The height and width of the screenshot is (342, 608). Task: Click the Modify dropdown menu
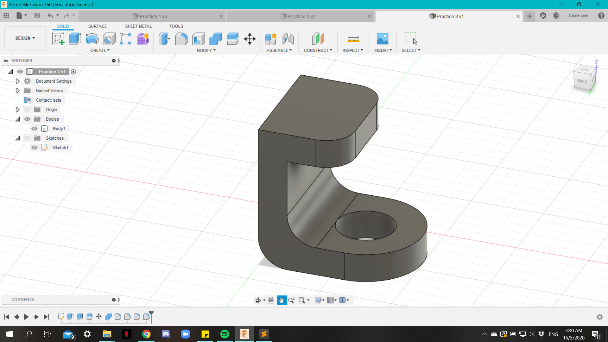[x=206, y=51]
